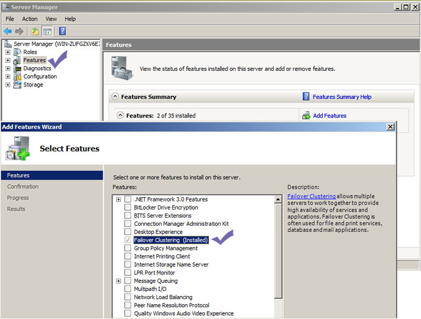This screenshot has width=421, height=319.
Task: Select Quality Windows Audio Video Experience entry
Action: [x=183, y=313]
